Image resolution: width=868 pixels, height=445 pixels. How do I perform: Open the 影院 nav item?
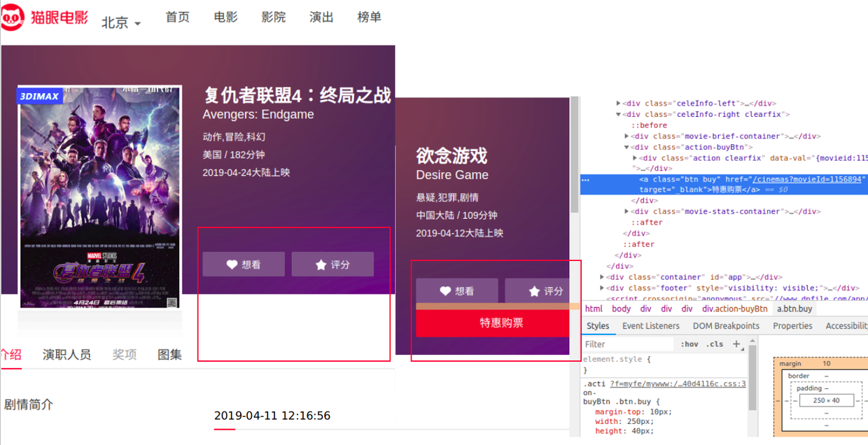pos(274,17)
